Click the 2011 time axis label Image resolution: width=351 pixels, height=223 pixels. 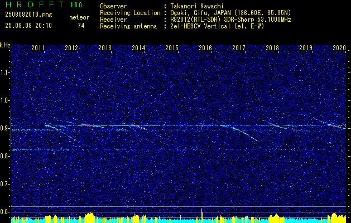pos(37,47)
